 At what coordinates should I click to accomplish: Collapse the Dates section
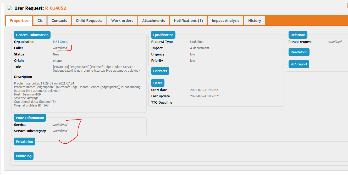(x=158, y=83)
